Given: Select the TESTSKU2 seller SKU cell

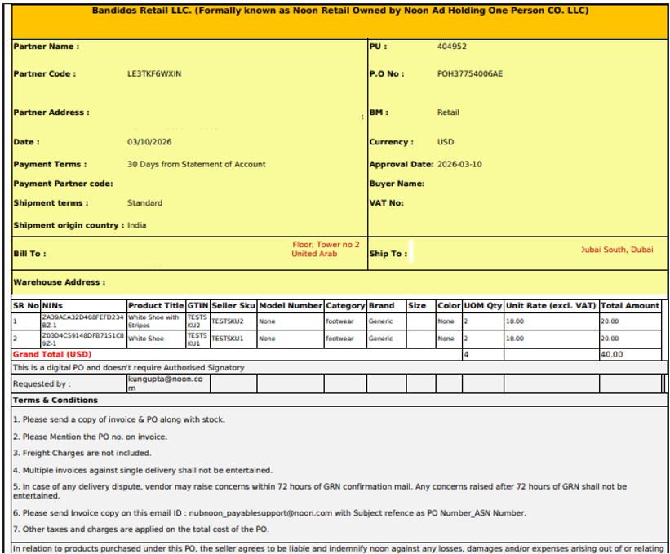Looking at the screenshot, I should tap(228, 321).
